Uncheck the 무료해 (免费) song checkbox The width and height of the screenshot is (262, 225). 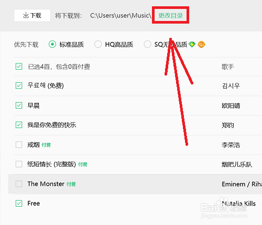(19, 85)
